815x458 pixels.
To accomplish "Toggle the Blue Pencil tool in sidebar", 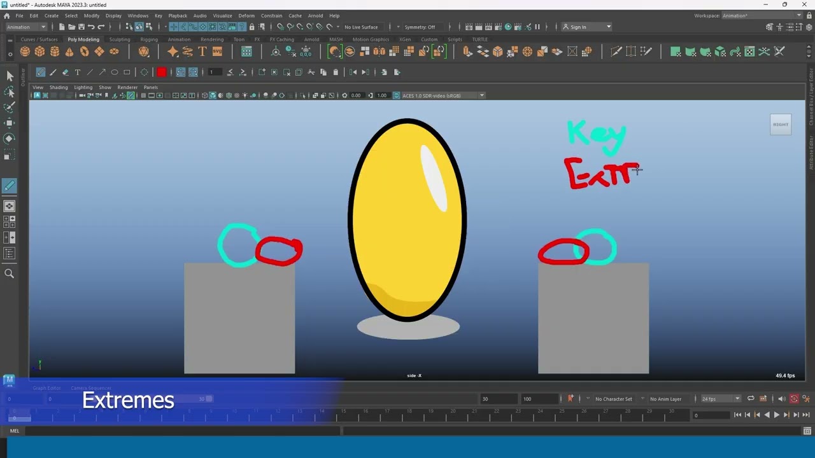I will [9, 186].
